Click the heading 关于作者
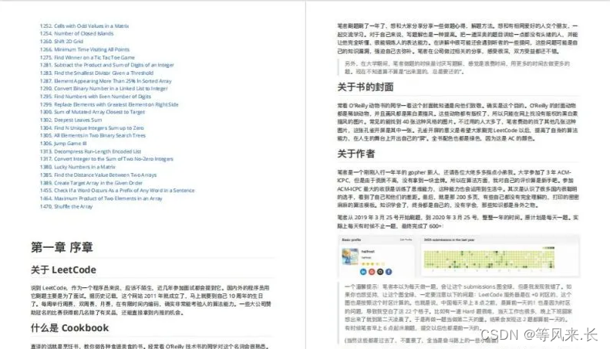 [356, 154]
